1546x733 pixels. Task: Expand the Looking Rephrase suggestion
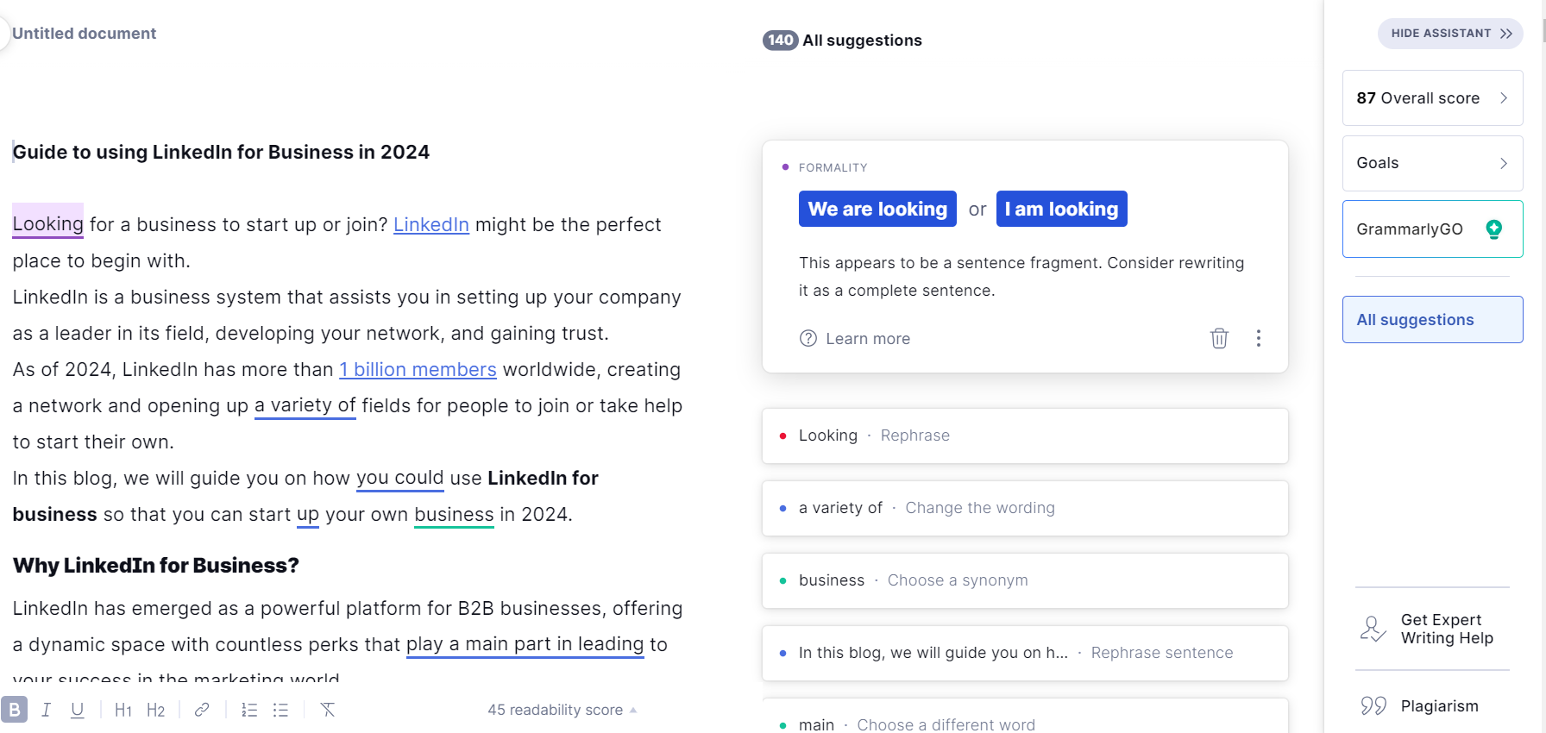pyautogui.click(x=1025, y=435)
